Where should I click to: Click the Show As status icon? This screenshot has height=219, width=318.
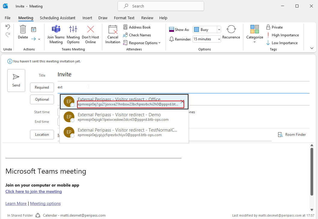(x=171, y=30)
